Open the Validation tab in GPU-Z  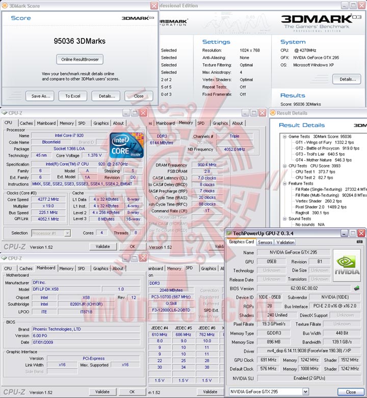coord(285,242)
